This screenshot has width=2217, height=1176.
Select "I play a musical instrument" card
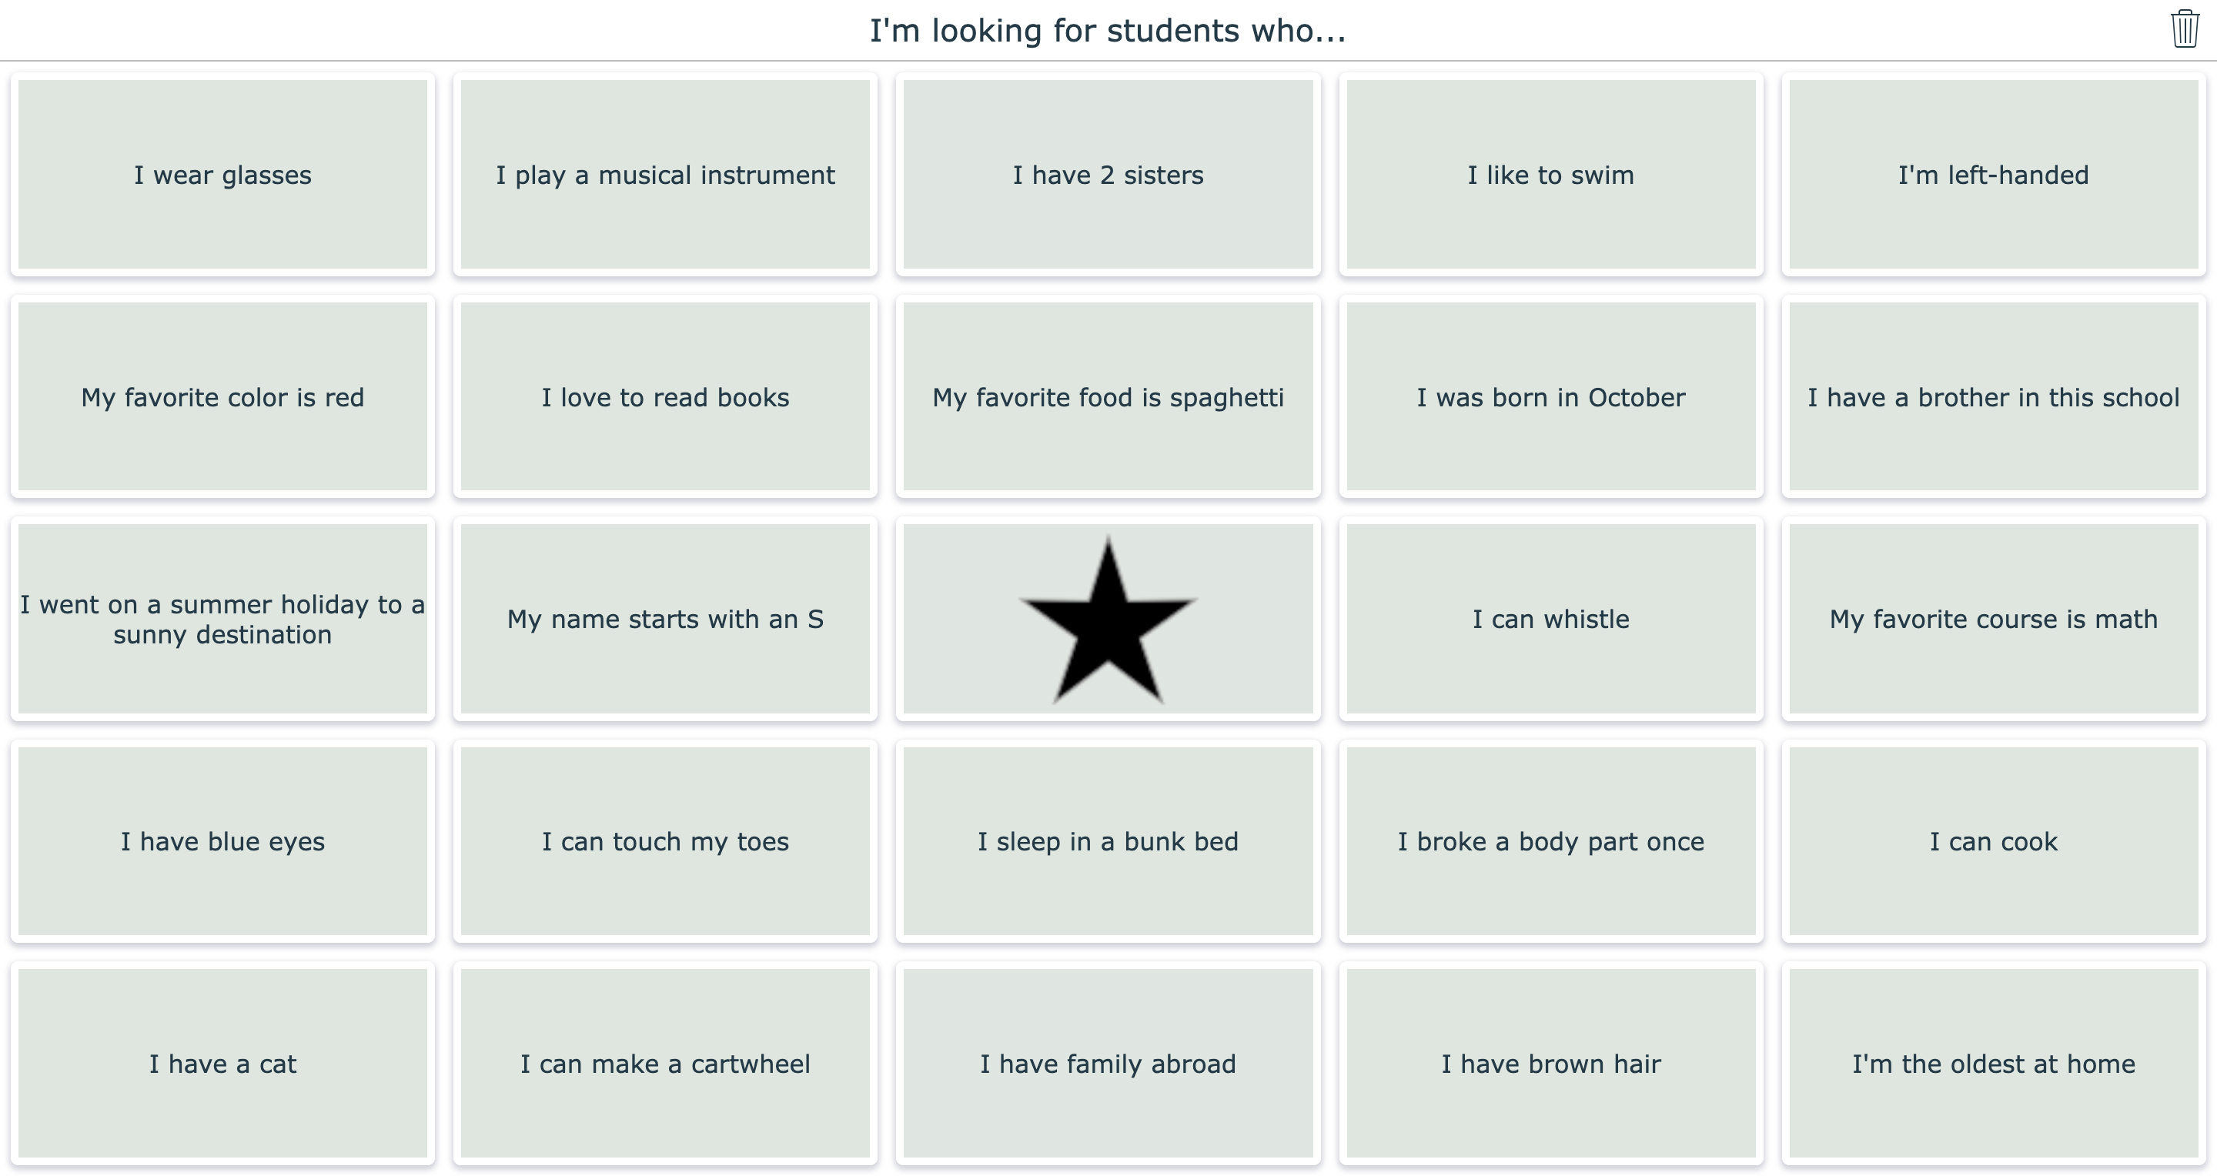point(665,175)
